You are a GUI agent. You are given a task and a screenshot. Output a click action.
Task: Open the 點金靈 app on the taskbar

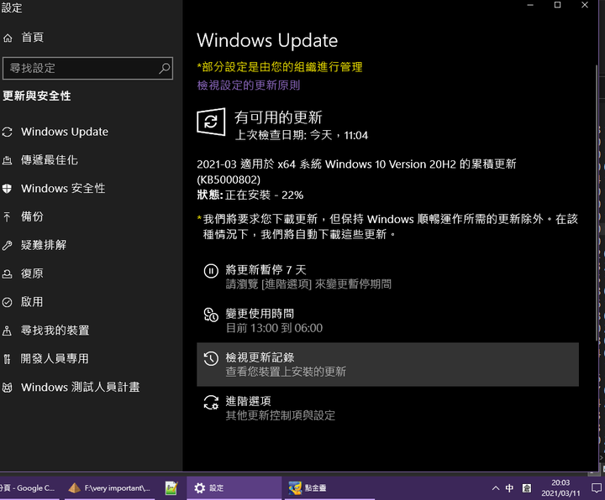coord(329,488)
